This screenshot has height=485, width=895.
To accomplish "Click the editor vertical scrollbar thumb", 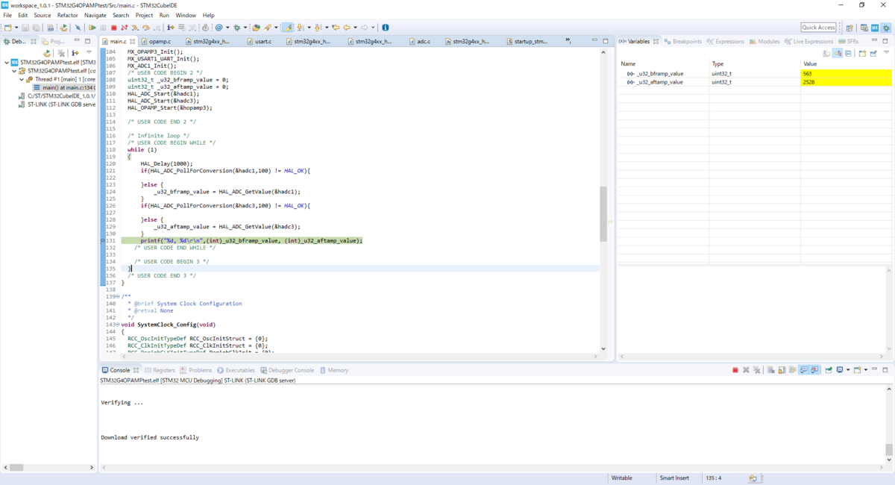I will coord(603,214).
